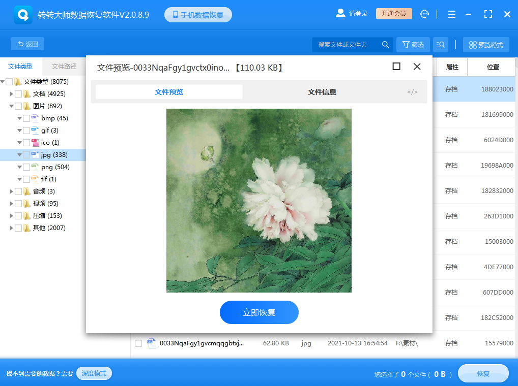Click the 返回 back button

(27, 44)
